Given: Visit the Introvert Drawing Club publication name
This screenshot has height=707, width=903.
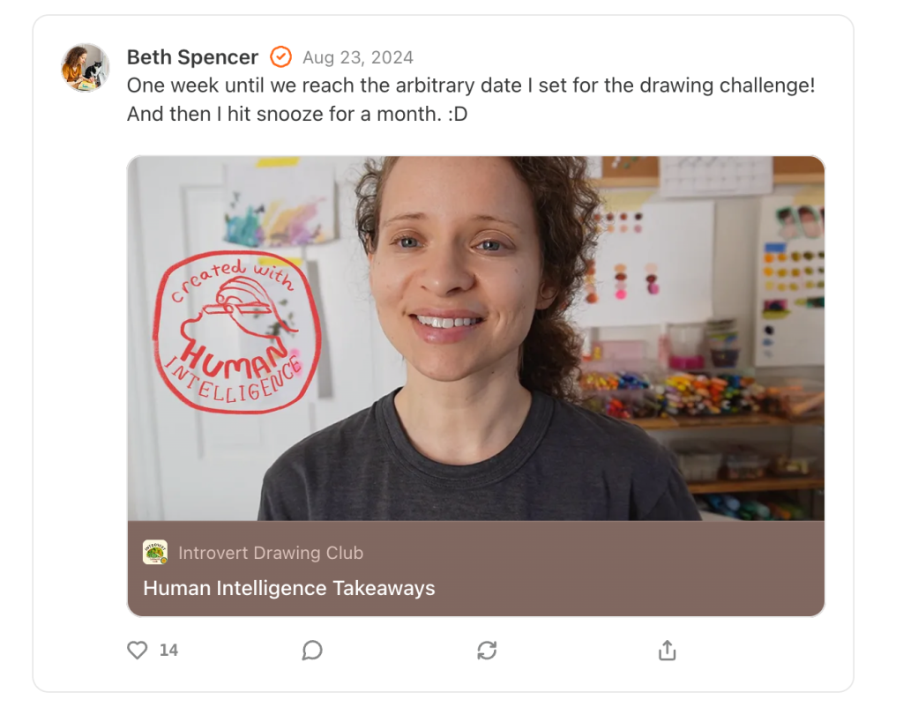Looking at the screenshot, I should (x=271, y=554).
